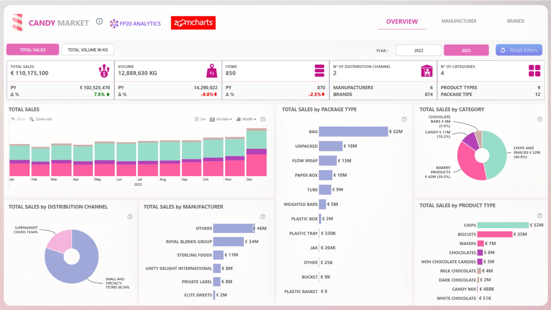Click the Chocolate Bars € 6M label
The width and height of the screenshot is (551, 310).
tap(439, 121)
